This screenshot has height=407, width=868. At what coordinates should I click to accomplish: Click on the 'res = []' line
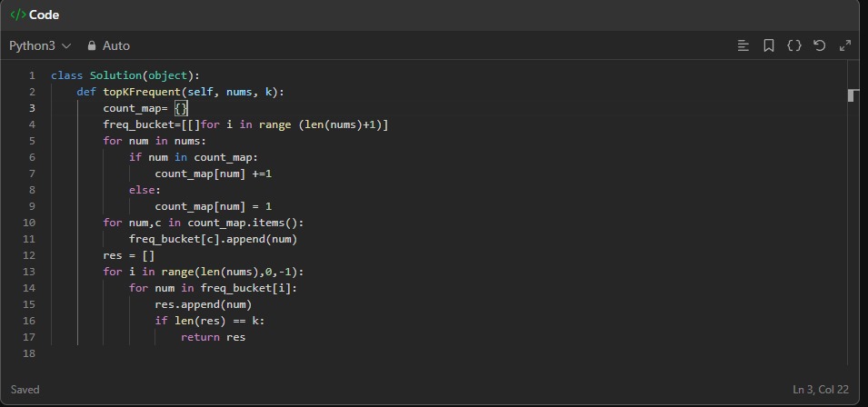click(128, 255)
